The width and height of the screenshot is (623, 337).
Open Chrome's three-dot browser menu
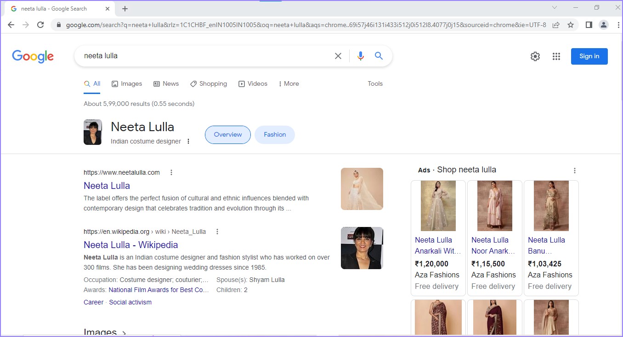[x=618, y=25]
